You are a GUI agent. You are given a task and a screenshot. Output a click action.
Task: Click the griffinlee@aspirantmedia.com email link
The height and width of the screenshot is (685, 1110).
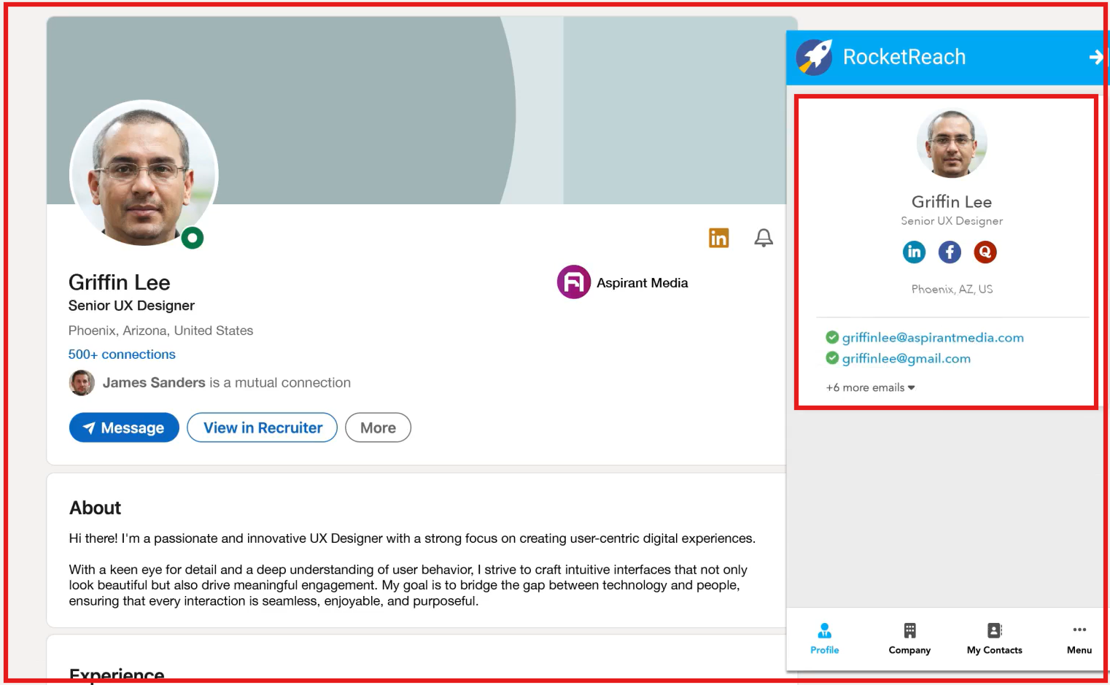tap(933, 337)
